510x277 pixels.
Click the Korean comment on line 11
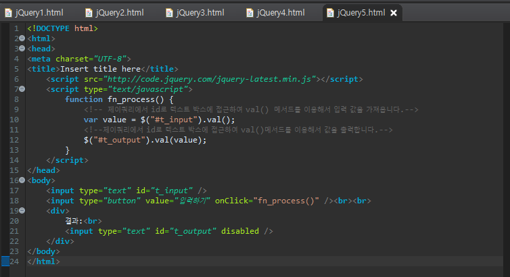[238, 130]
